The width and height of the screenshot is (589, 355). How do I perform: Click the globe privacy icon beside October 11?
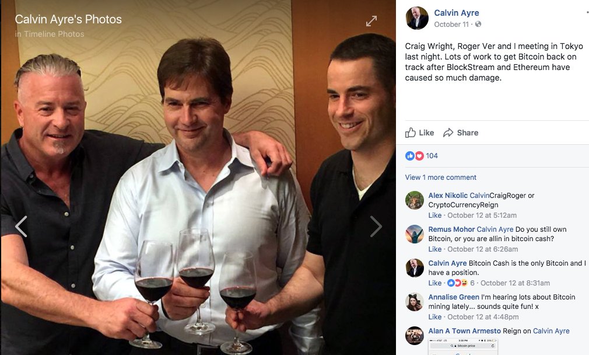pyautogui.click(x=479, y=25)
